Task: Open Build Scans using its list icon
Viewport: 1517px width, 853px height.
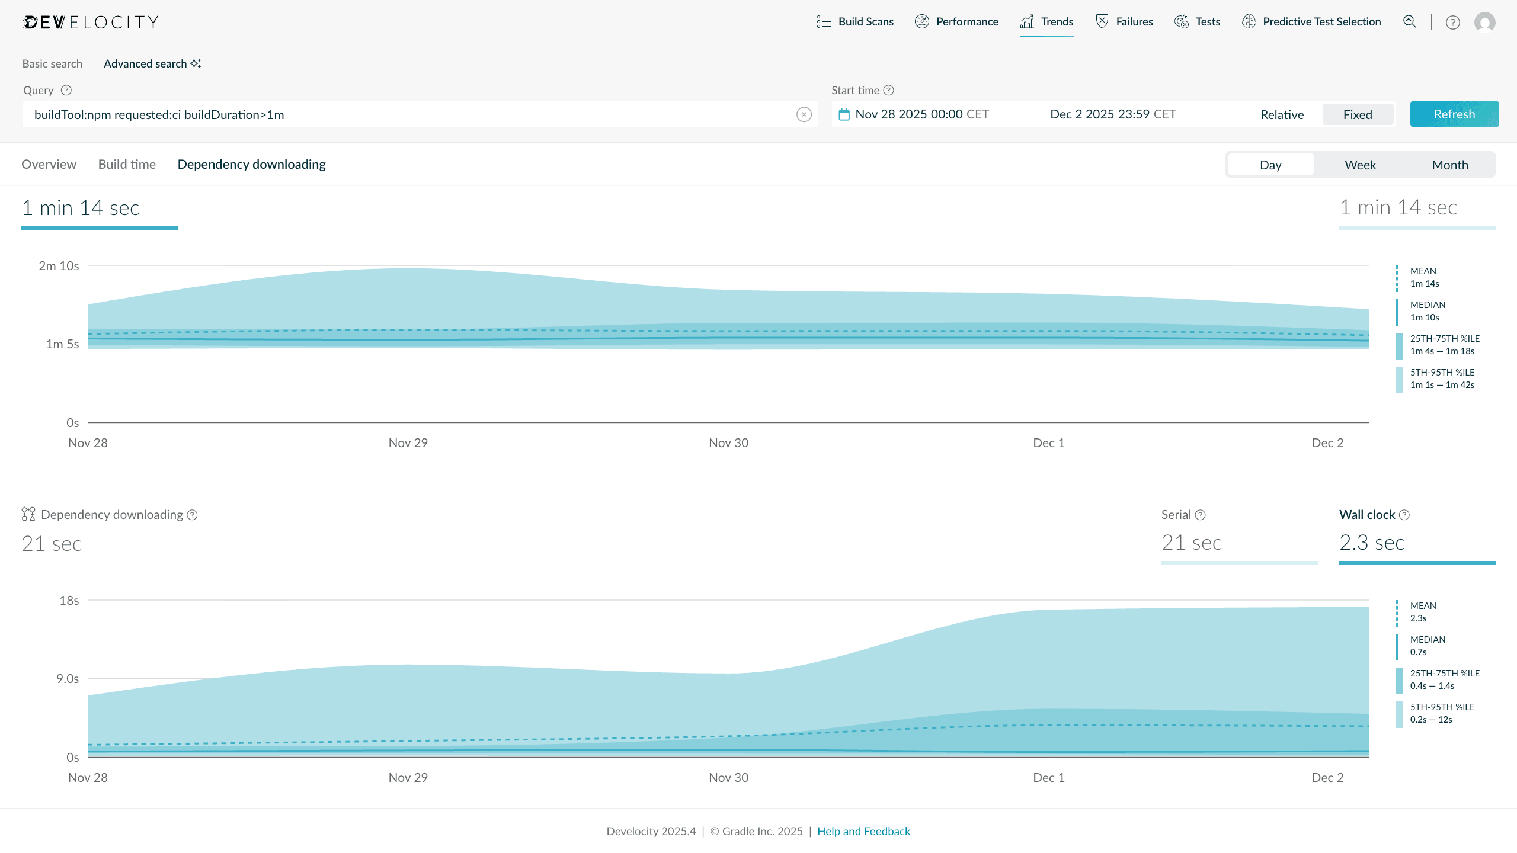Action: [x=824, y=21]
